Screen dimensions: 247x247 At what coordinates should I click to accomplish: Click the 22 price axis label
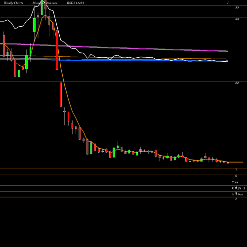point(237,83)
